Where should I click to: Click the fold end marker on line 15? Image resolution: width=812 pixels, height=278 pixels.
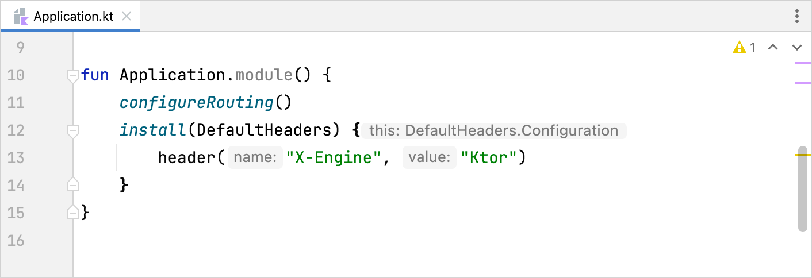pos(72,213)
